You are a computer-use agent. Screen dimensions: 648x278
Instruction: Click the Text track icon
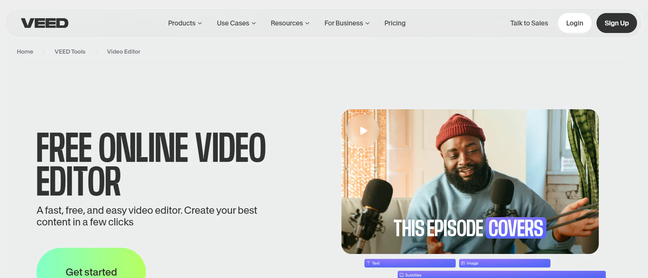pos(368,263)
